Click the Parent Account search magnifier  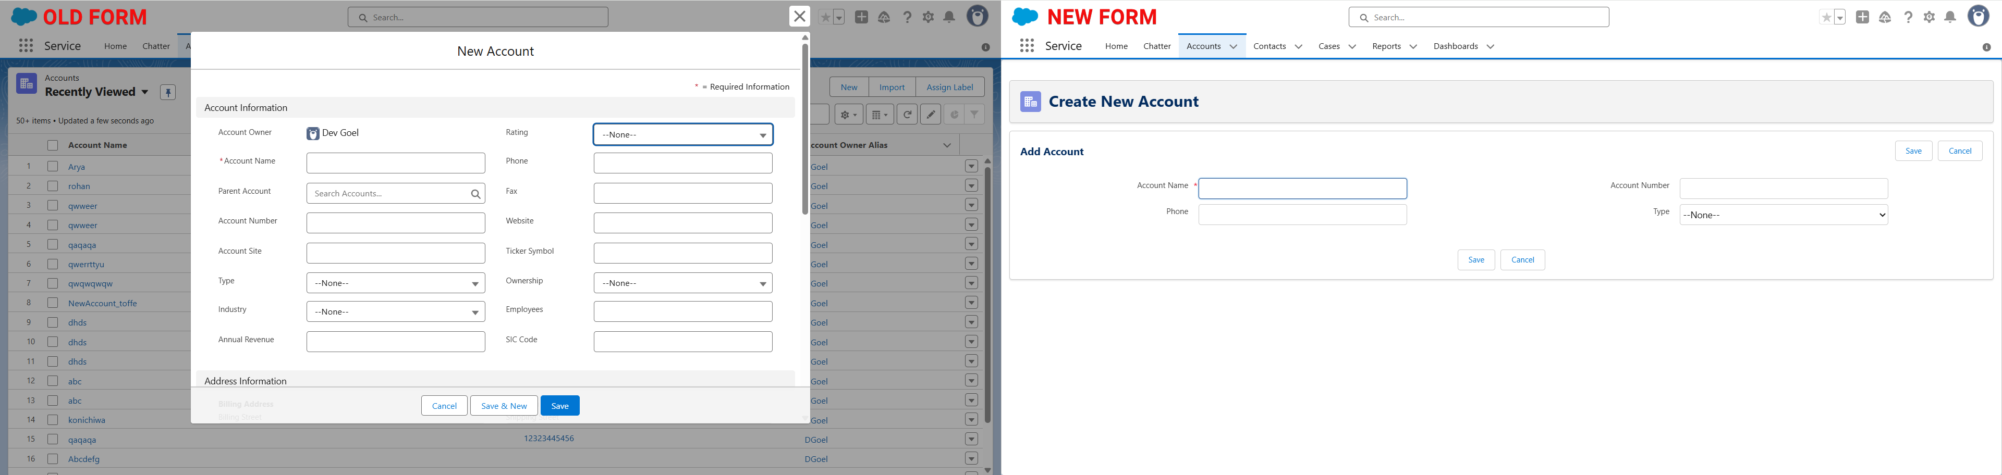[x=475, y=194]
